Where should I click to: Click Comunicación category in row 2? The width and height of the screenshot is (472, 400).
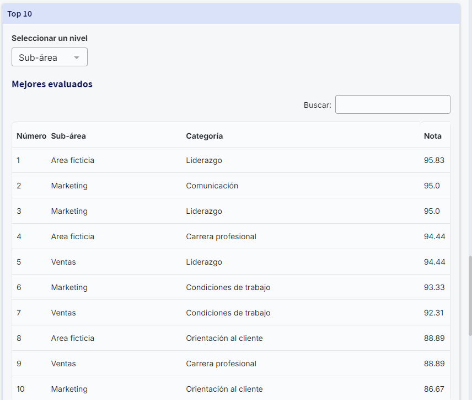pos(212,186)
